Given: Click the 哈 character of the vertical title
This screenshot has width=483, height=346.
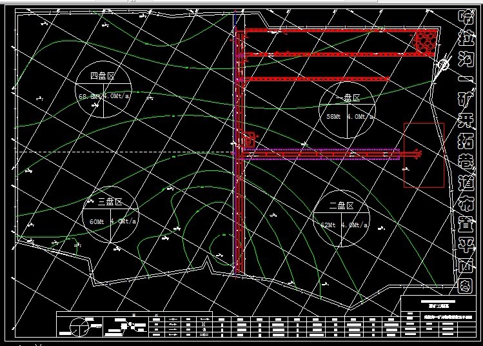Looking at the screenshot, I should pyautogui.click(x=466, y=17).
